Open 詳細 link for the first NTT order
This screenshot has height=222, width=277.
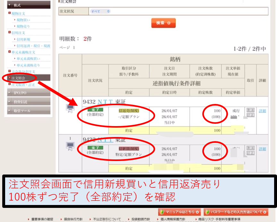[262, 111]
